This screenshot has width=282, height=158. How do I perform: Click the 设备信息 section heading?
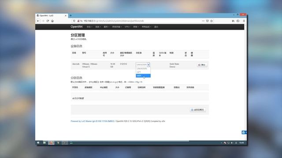pos(76,46)
